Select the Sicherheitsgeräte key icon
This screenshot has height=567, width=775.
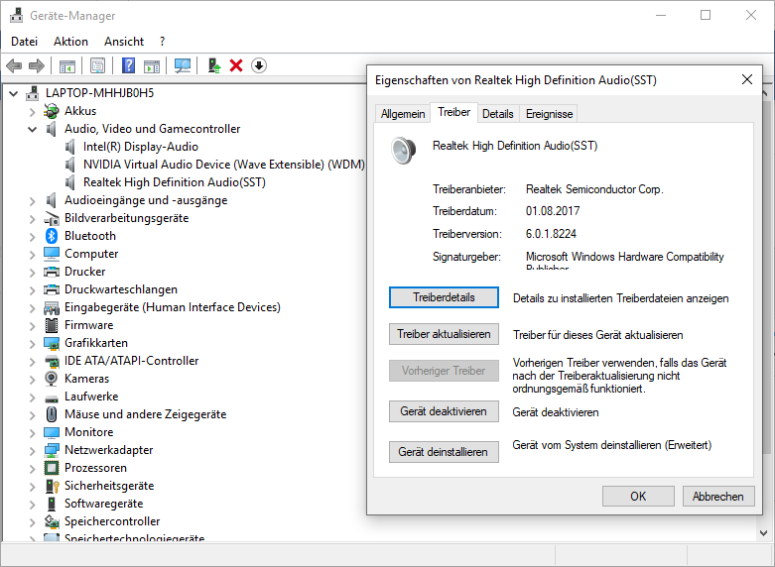[x=52, y=486]
